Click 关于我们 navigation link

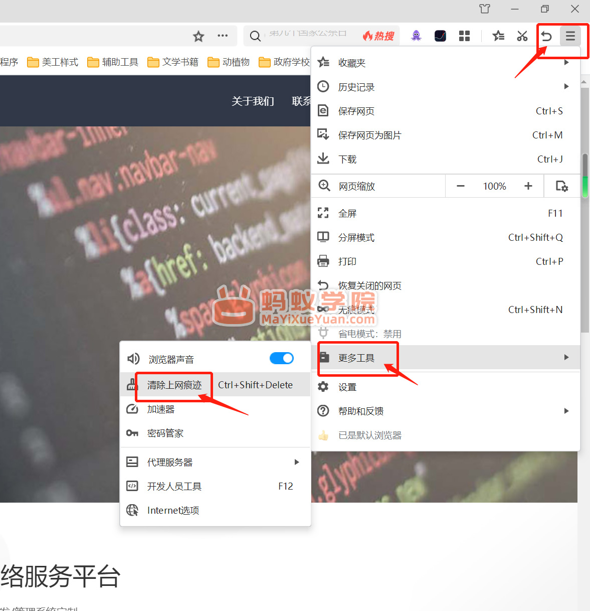click(253, 101)
